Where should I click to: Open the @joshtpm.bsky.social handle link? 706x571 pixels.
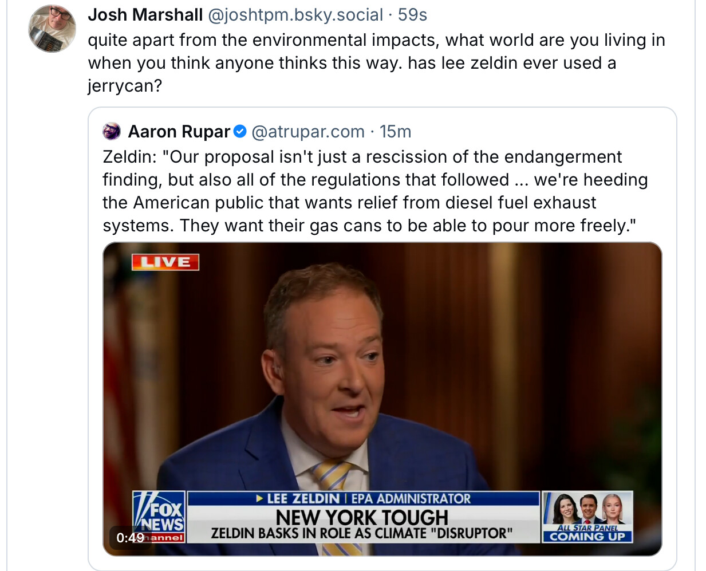pyautogui.click(x=295, y=15)
